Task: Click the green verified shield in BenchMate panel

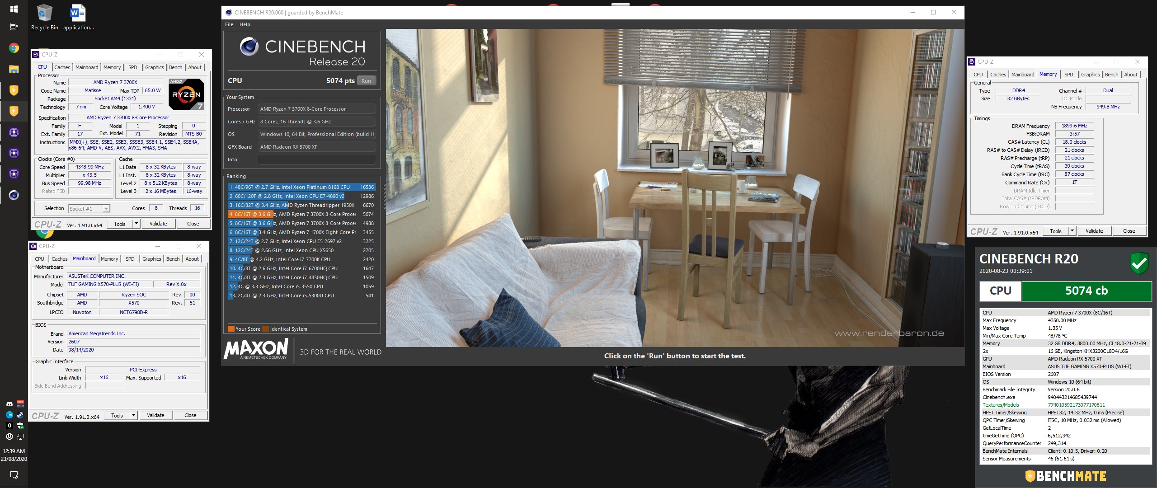Action: [1139, 263]
